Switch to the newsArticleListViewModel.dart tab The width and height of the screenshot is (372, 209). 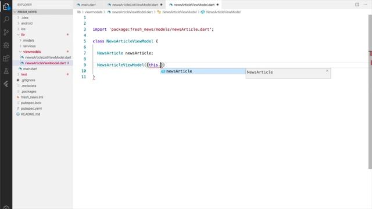click(x=135, y=5)
